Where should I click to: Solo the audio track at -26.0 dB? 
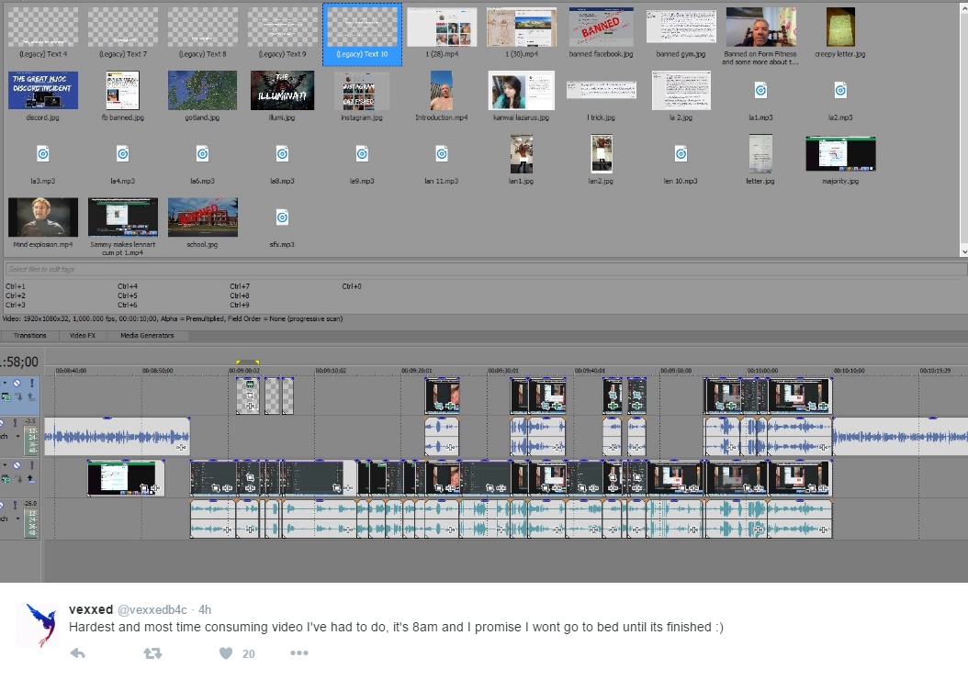pyautogui.click(x=15, y=506)
